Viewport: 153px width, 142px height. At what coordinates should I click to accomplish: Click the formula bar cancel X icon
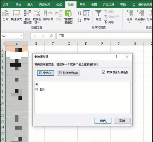click(35, 36)
